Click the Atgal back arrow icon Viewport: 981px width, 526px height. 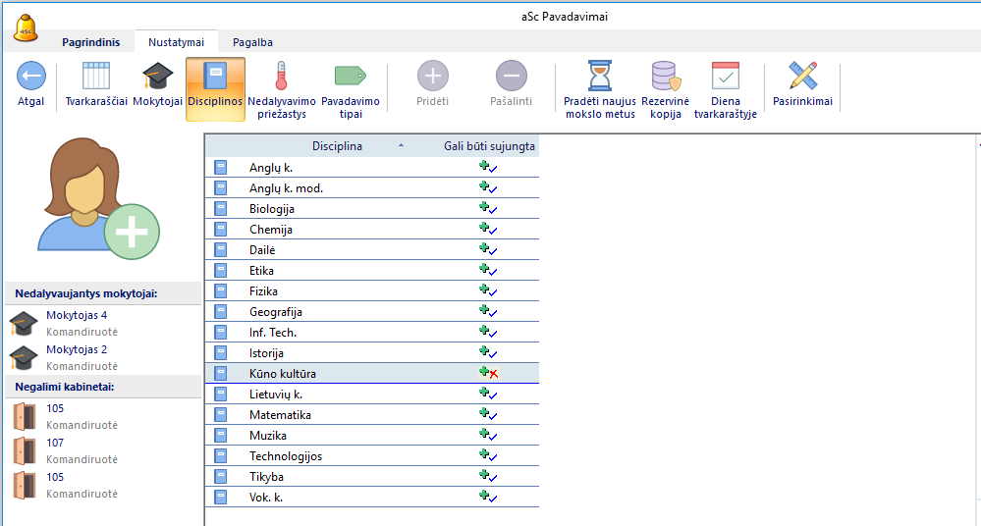click(x=31, y=77)
